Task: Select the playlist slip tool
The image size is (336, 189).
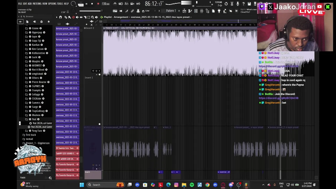Action: click(x=81, y=17)
